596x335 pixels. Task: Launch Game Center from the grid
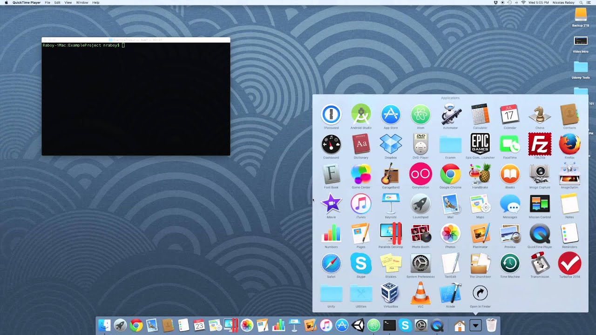[x=361, y=174]
